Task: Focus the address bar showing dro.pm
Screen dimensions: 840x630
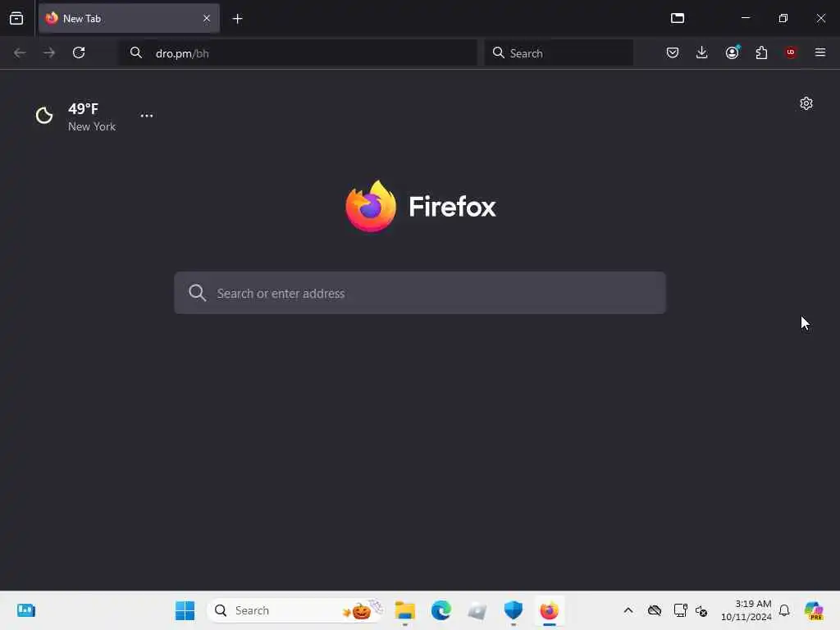Action: coord(298,53)
